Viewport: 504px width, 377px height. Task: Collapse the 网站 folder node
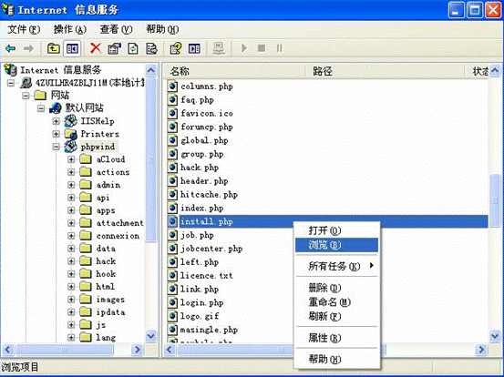click(x=26, y=96)
